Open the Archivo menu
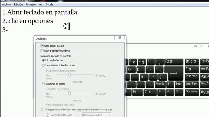Screen dimensions: 209x117 tap(7, 4)
